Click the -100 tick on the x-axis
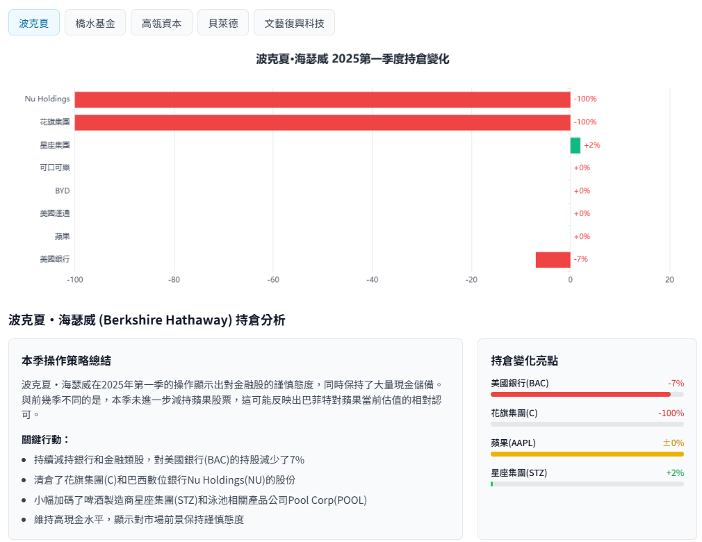Image resolution: width=702 pixels, height=542 pixels. pyautogui.click(x=75, y=280)
